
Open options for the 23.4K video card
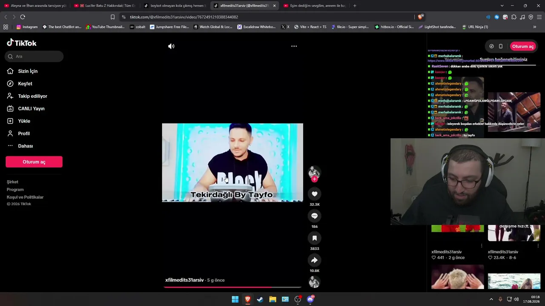click(538, 246)
